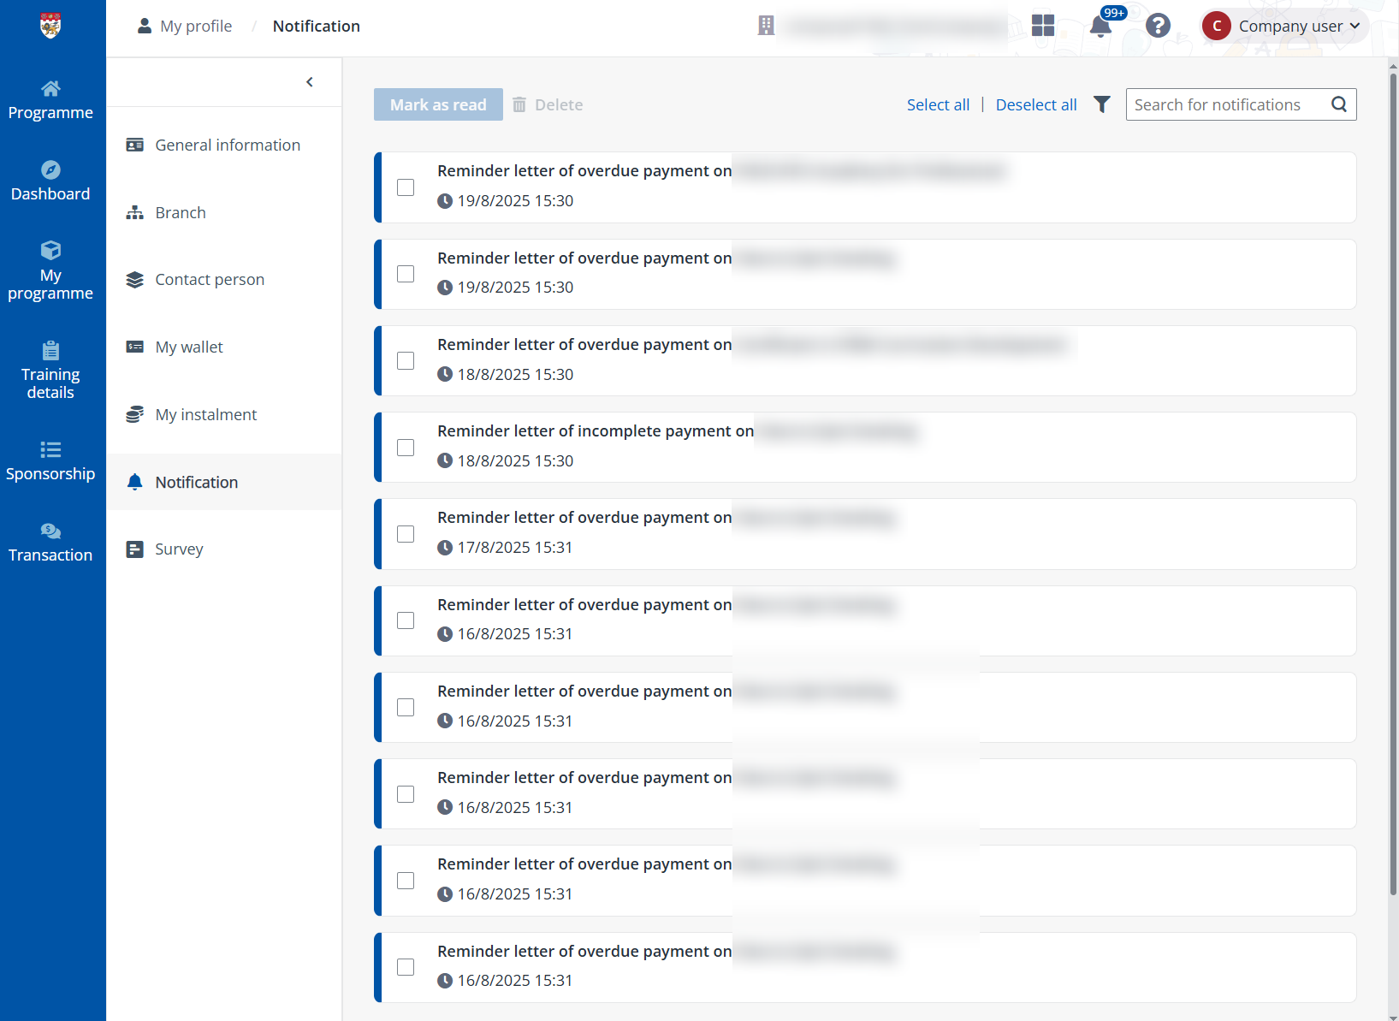This screenshot has height=1021, width=1399.
Task: Type in the Search for notifications field
Action: click(1224, 104)
